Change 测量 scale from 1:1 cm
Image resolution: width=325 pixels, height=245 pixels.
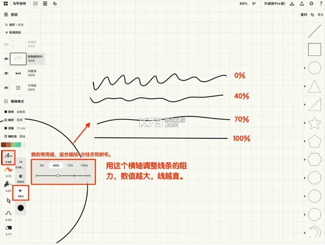tap(21, 128)
